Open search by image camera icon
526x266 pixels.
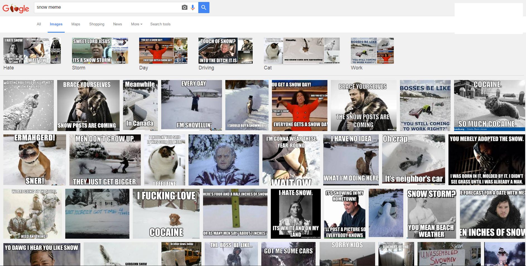click(x=184, y=8)
